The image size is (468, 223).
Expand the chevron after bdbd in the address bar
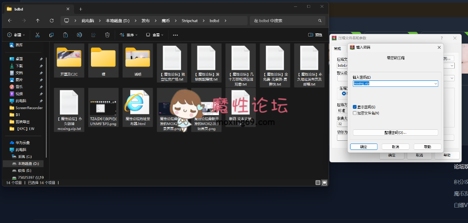pyautogui.click(x=225, y=21)
